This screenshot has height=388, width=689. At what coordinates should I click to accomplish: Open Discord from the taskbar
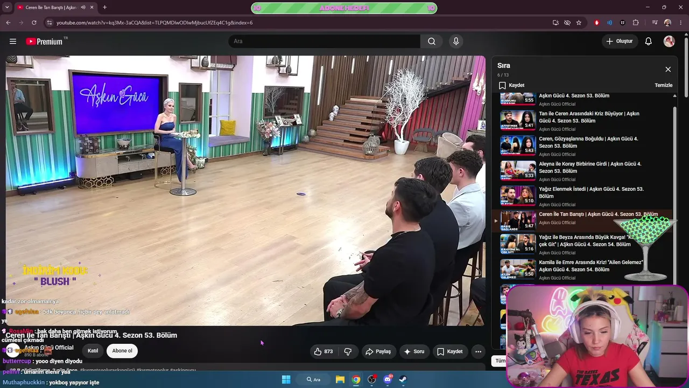point(388,379)
